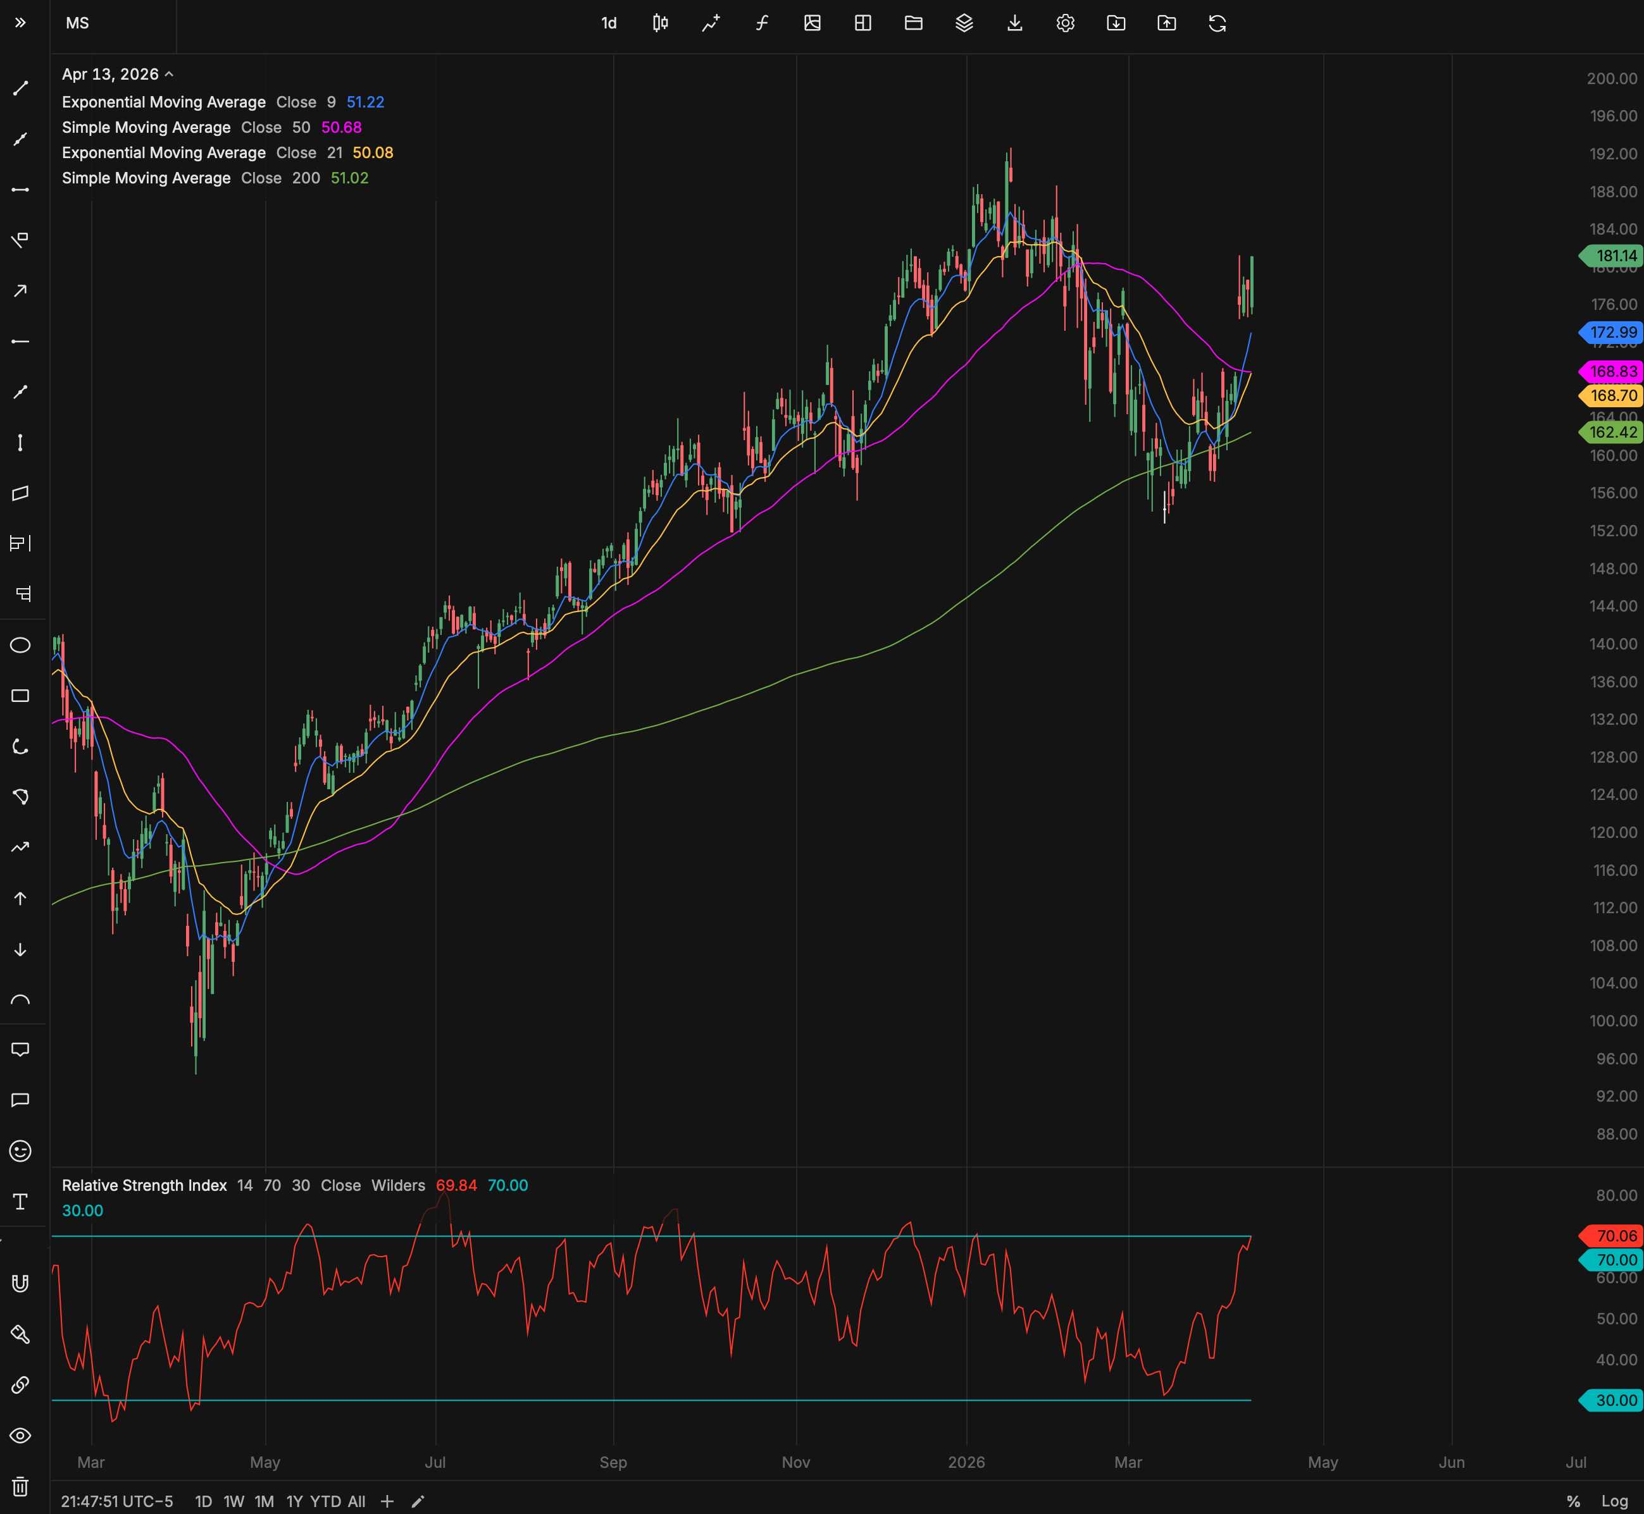Collapse the drawing toolbar with the chevron

click(20, 22)
